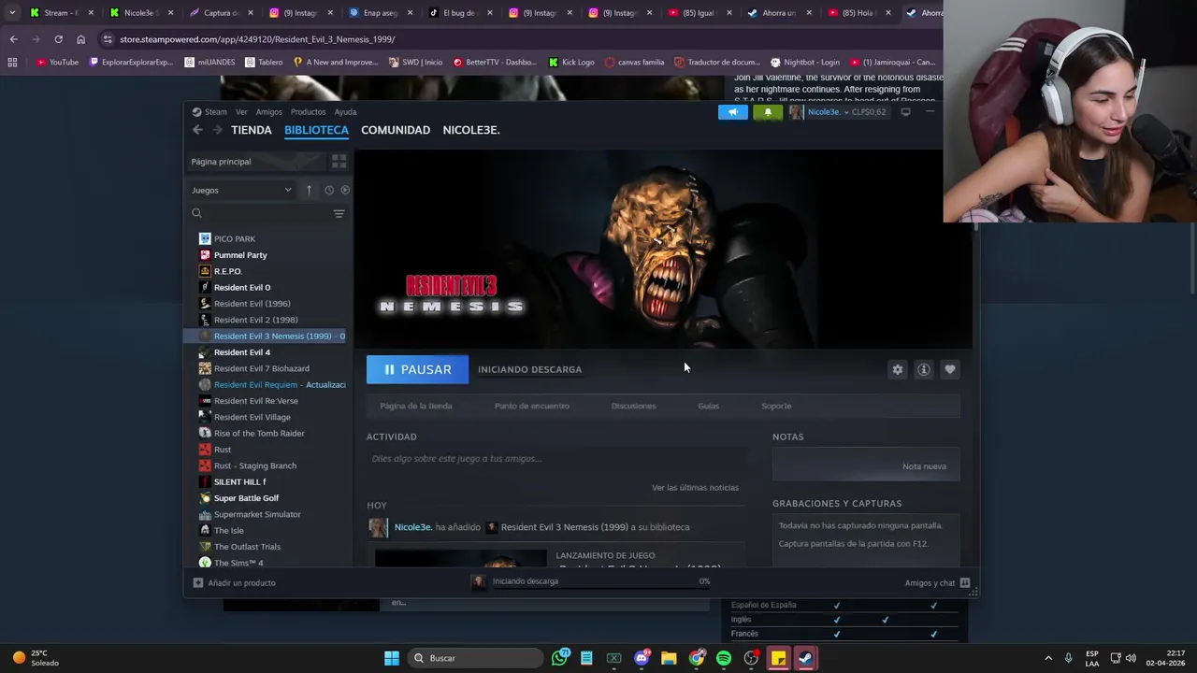1197x673 pixels.
Task: Toggle ready to play filter icon
Action: (x=345, y=190)
